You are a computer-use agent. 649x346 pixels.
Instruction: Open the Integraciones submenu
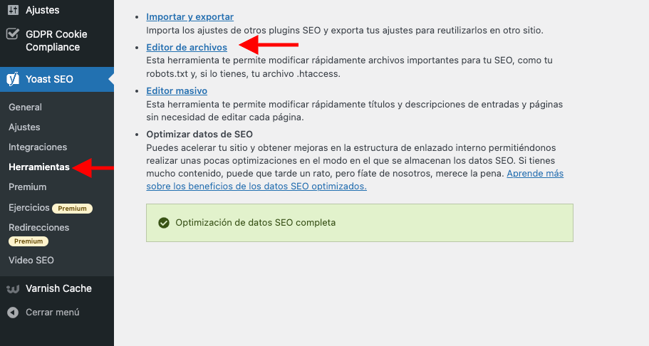pos(38,147)
